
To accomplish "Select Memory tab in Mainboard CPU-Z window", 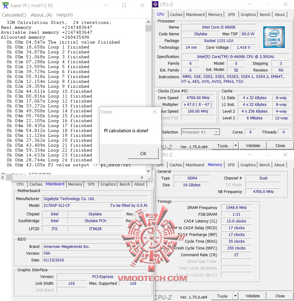I will (x=75, y=184).
